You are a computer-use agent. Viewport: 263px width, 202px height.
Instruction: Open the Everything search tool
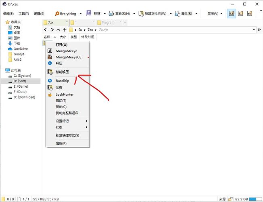coord(66,14)
